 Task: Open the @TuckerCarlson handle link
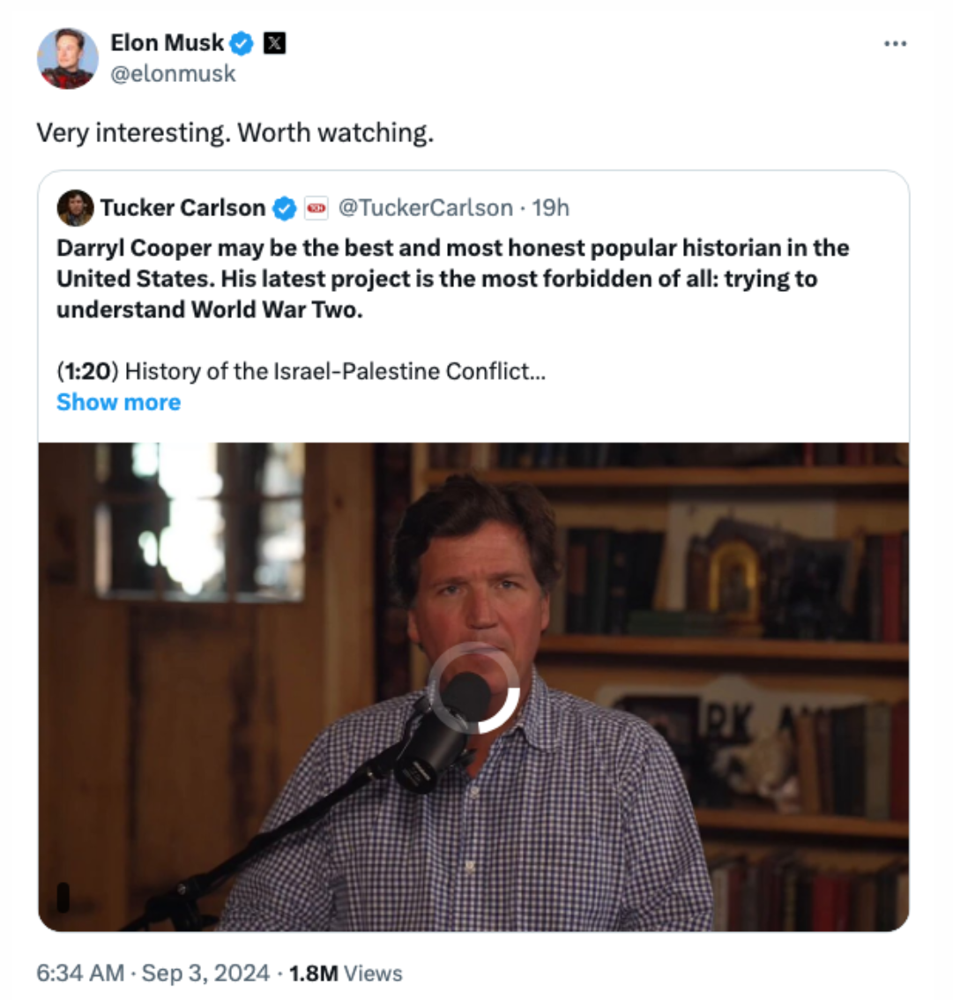(425, 208)
